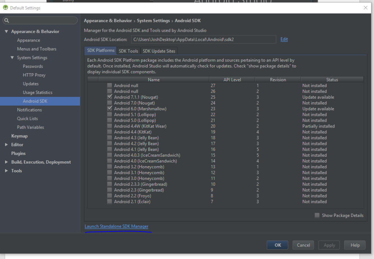Open Plugins settings
374x259 pixels.
pos(18,153)
